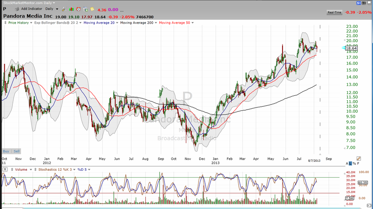The height and width of the screenshot is (209, 373).
Task: Click the ellipsis after 0.00 in toolbar
Action: pos(122,10)
